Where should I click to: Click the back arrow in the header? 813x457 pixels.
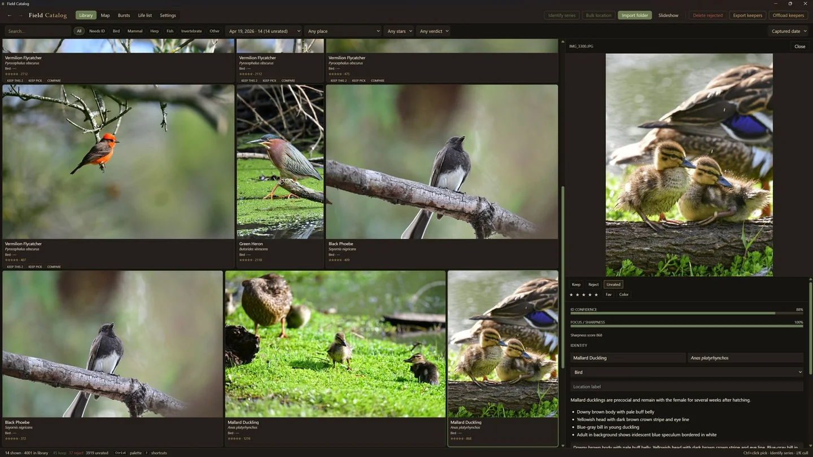[10, 15]
